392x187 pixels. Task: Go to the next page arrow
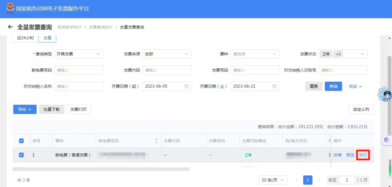pyautogui.click(x=319, y=180)
